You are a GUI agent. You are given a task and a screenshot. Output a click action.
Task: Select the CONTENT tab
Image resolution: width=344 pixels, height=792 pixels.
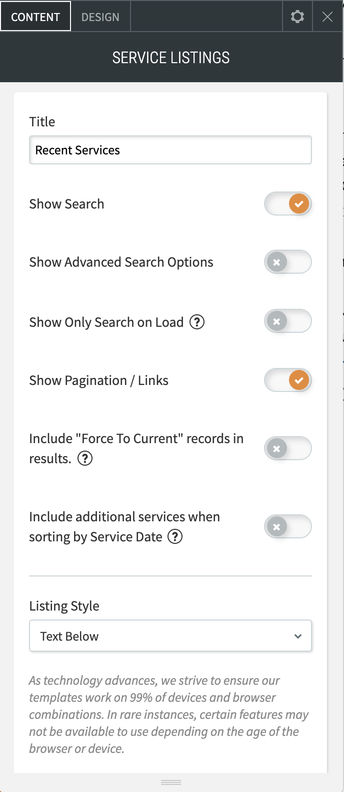pos(35,17)
